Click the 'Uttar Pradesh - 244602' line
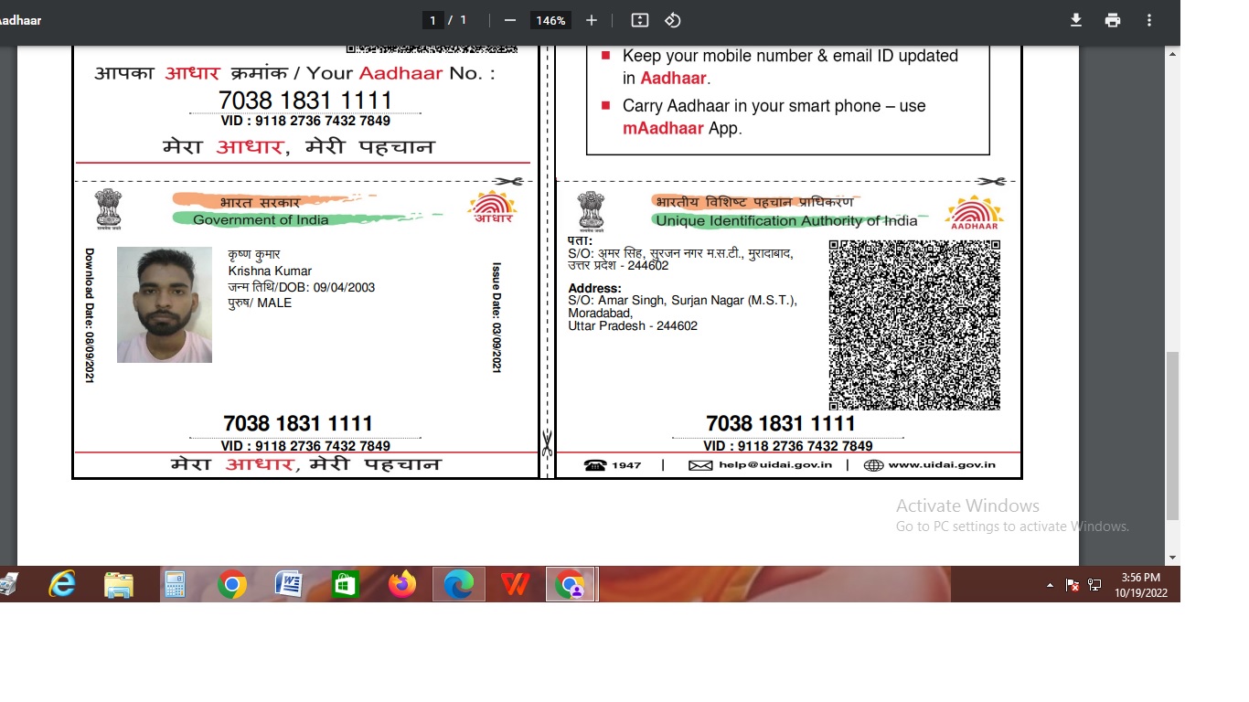 coord(633,325)
